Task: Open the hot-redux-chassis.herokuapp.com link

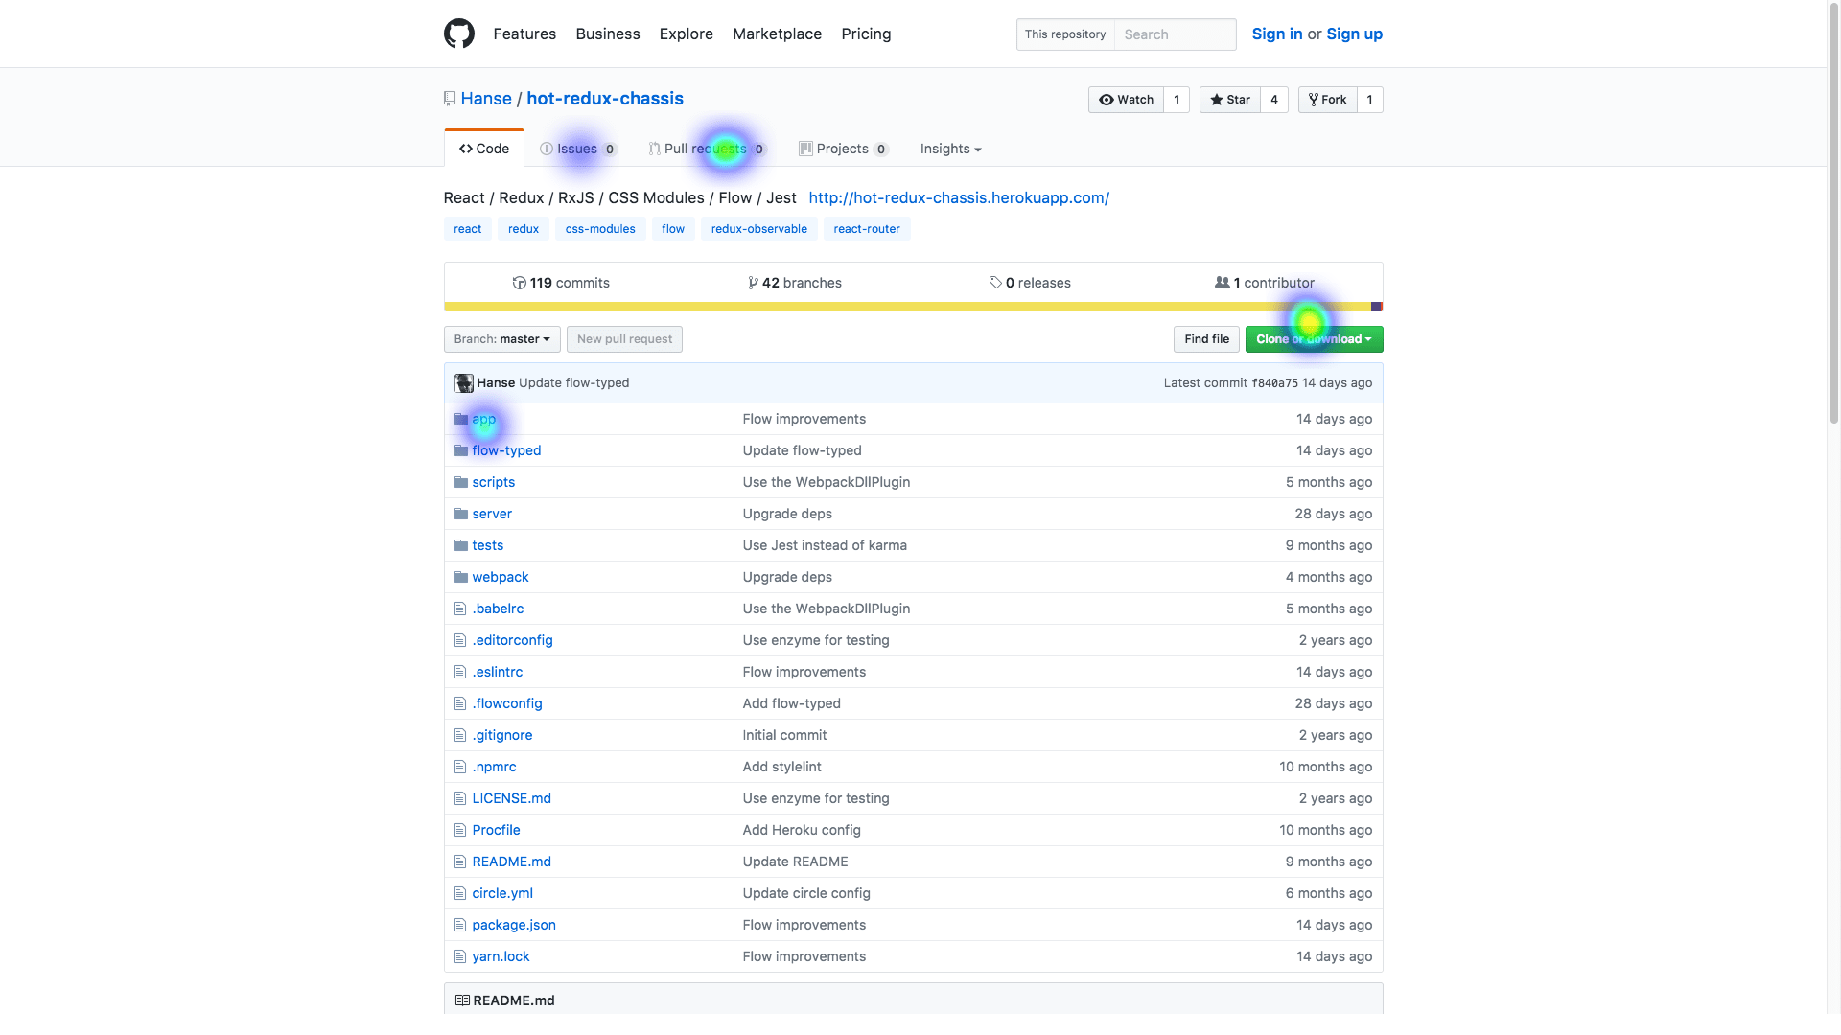Action: pos(958,197)
